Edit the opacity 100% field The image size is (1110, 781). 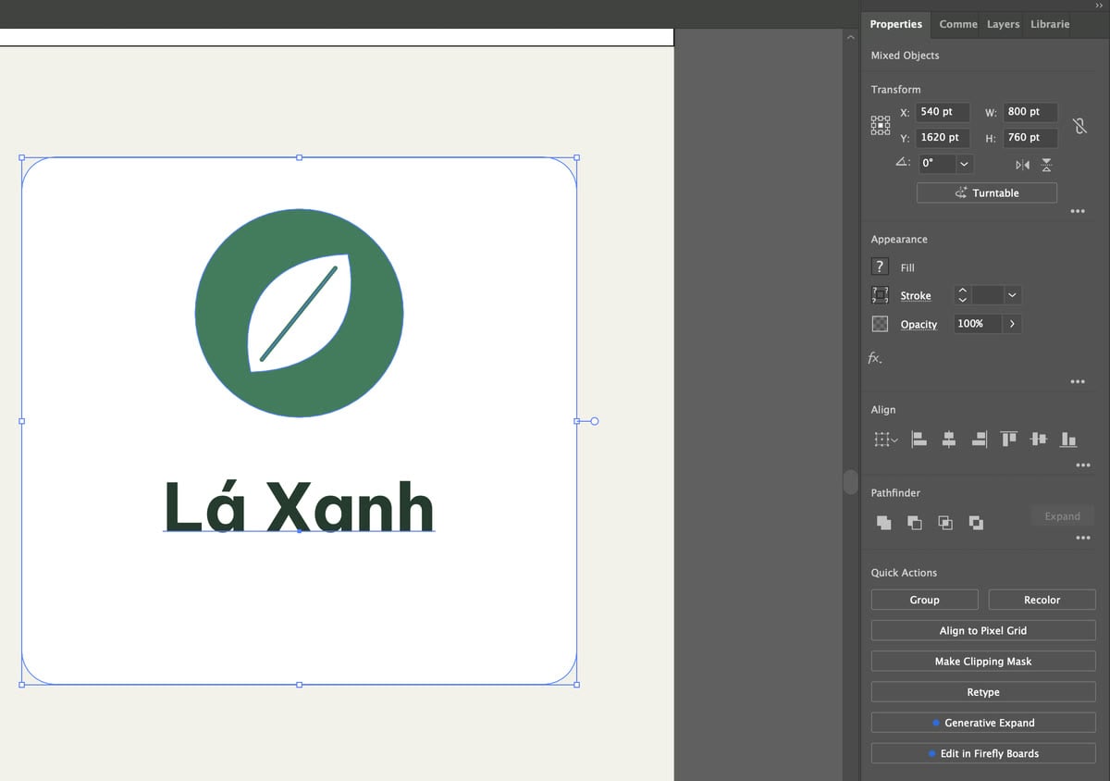(978, 324)
